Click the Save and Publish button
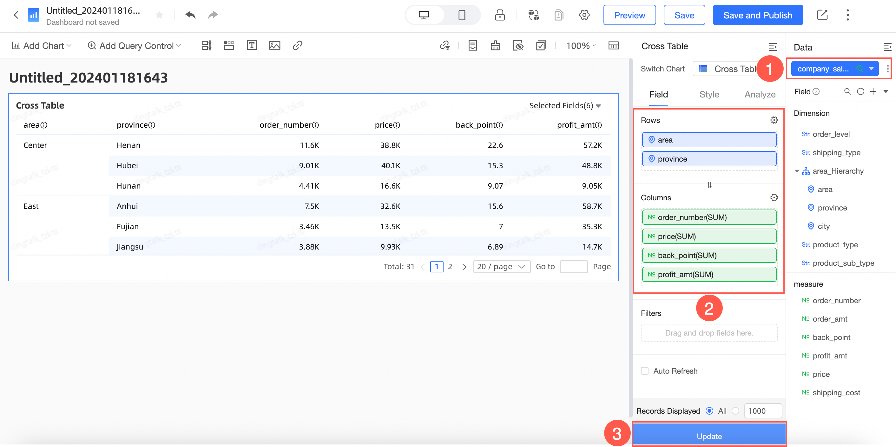896x447 pixels. (758, 15)
